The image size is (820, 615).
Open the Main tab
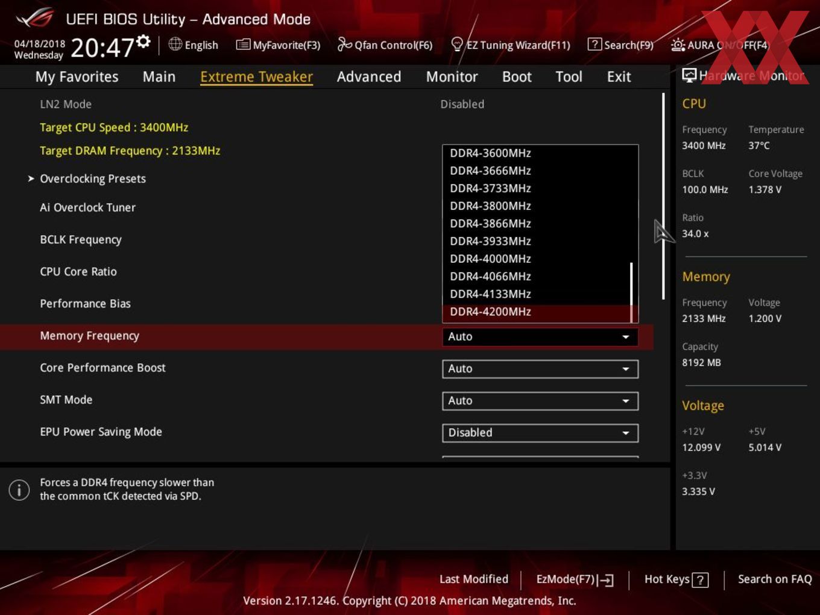pos(159,77)
